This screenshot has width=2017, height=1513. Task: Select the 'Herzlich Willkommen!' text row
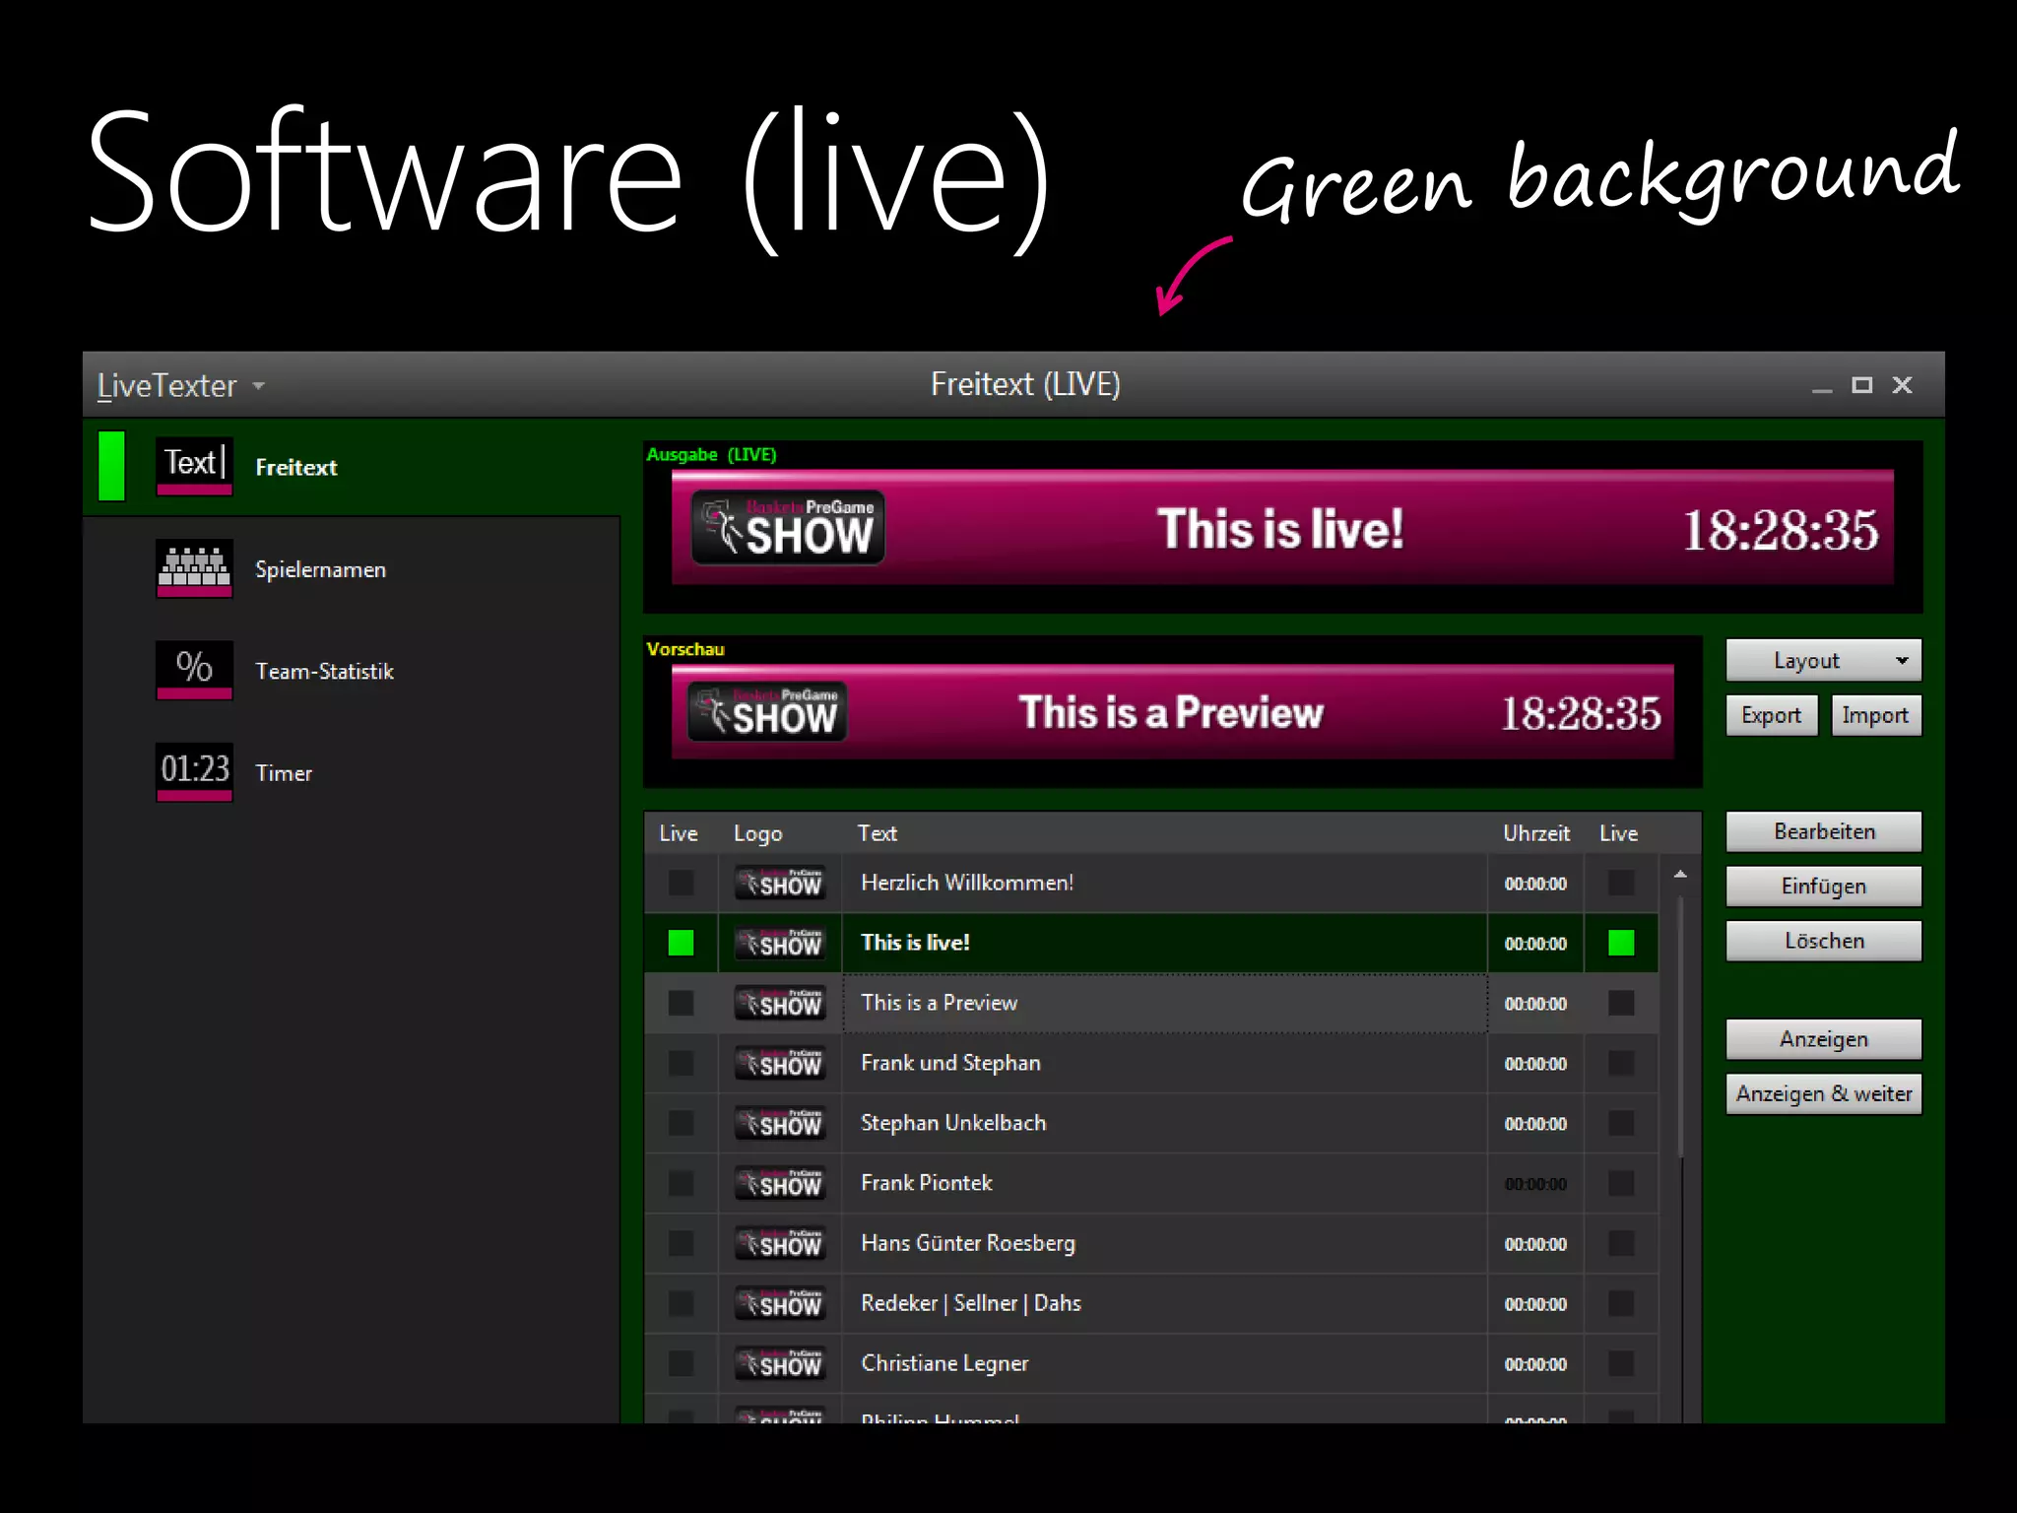(x=1164, y=883)
